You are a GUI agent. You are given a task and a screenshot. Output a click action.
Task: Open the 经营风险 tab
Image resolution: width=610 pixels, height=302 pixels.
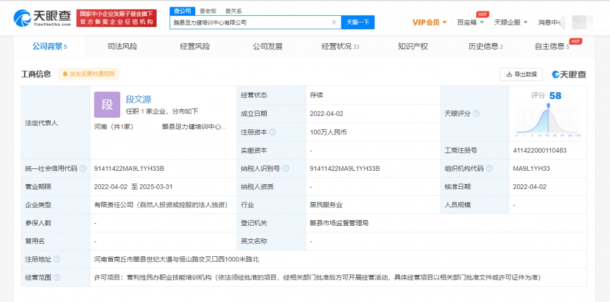(x=195, y=47)
